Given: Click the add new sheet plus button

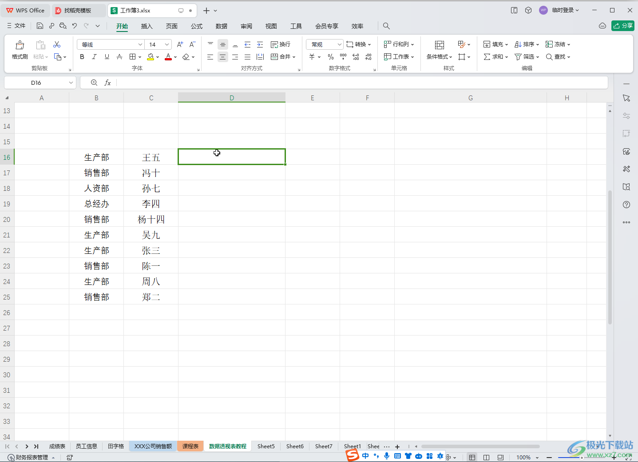Looking at the screenshot, I should [397, 446].
